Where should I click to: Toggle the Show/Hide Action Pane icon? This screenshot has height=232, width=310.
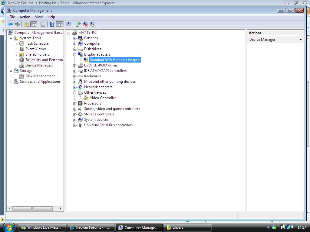pyautogui.click(x=60, y=24)
